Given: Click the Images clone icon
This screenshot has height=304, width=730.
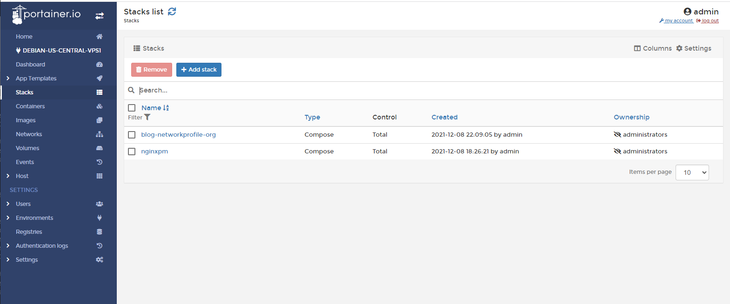Looking at the screenshot, I should pyautogui.click(x=100, y=120).
